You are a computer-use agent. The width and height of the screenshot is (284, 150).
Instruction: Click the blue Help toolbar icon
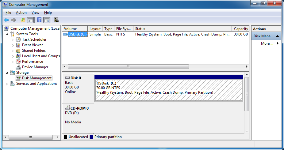point(39,20)
